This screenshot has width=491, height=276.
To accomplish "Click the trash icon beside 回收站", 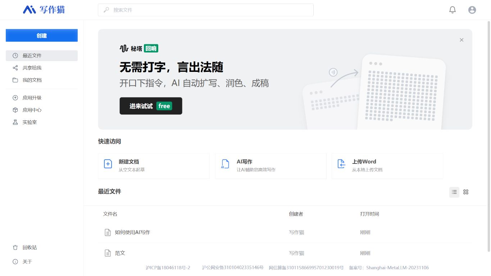I will [x=15, y=248].
